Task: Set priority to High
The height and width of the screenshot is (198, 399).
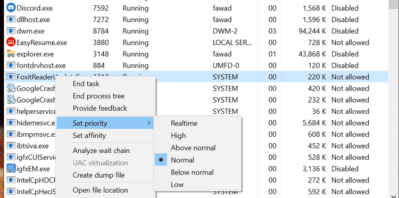Action: click(178, 136)
